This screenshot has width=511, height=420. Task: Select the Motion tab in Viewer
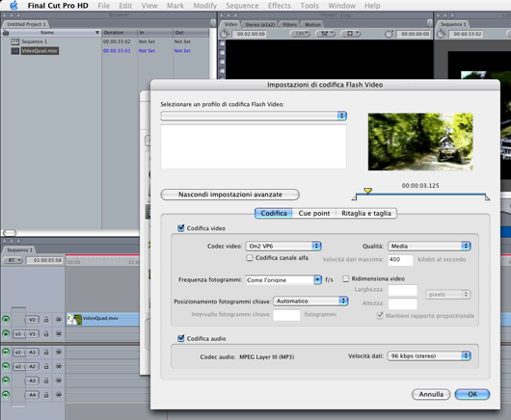312,25
